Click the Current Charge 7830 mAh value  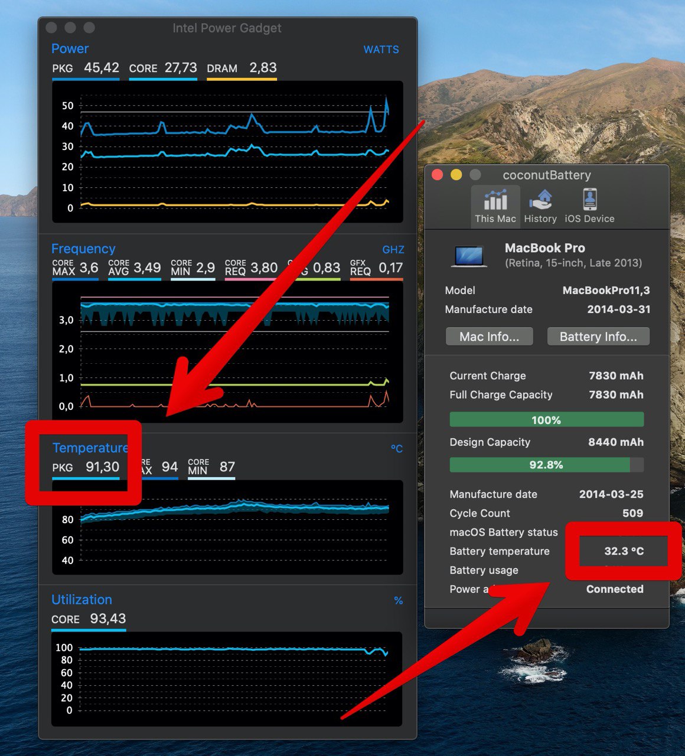point(616,376)
